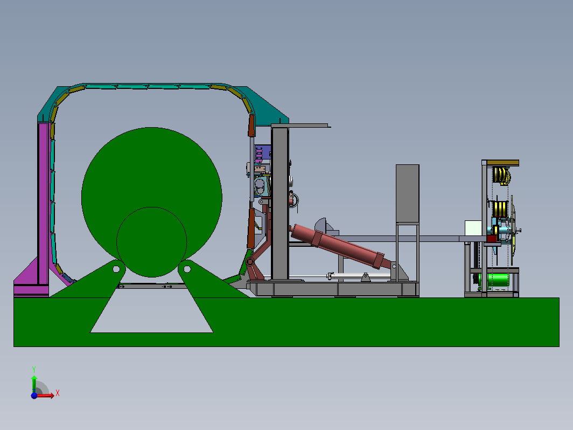Select the flat gray plate atop the column
This screenshot has width=573, height=430.
[301, 126]
